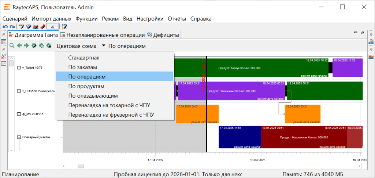Screen dimensions: 375x178
Task: Click the resource list scroll-down arrow
Action: pos(11,150)
